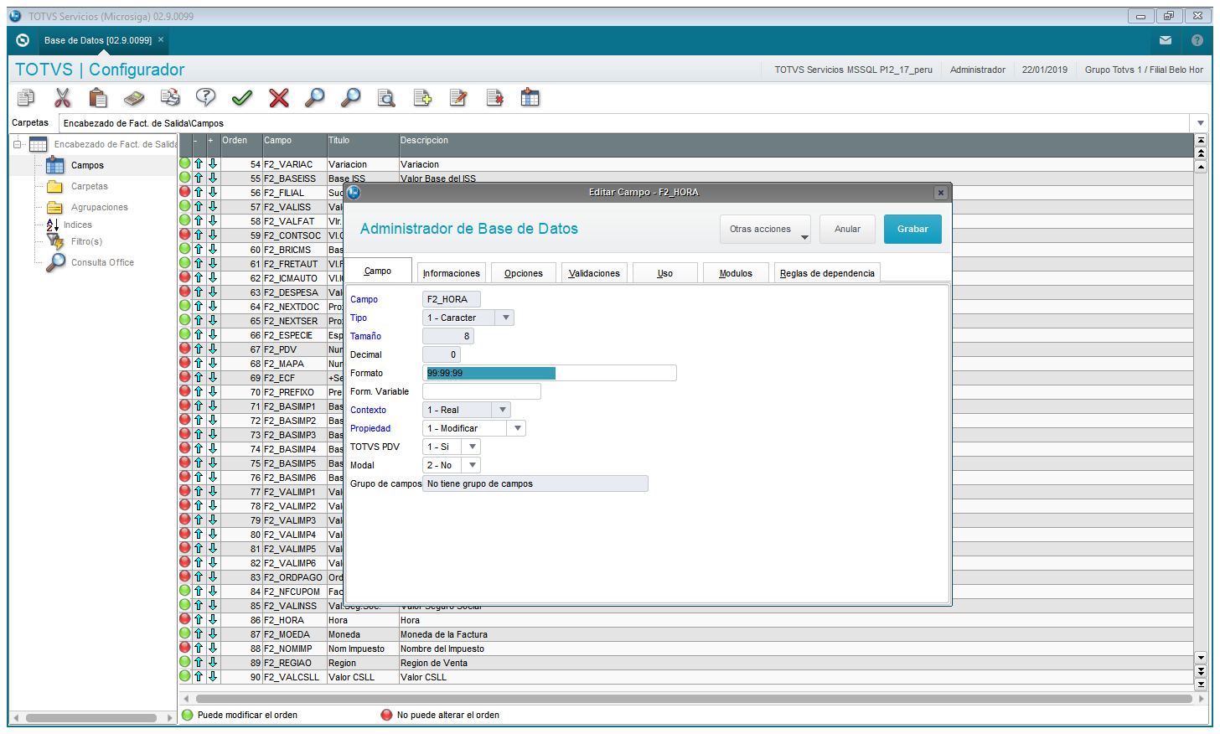
Task: Select Carpetas folder in the tree
Action: (x=89, y=186)
